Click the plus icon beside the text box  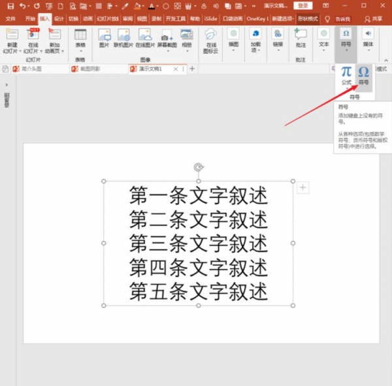tap(302, 187)
